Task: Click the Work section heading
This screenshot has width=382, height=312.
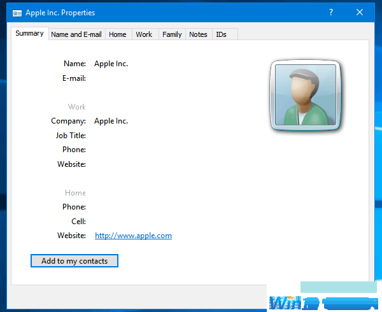Action: point(76,107)
